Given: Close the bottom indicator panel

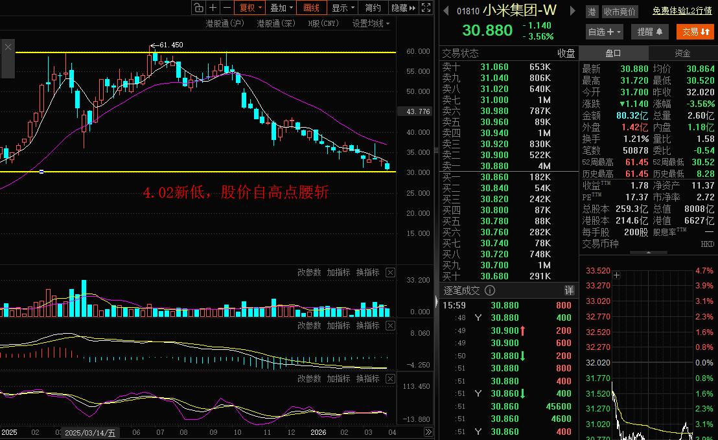Looking at the screenshot, I should (390, 378).
